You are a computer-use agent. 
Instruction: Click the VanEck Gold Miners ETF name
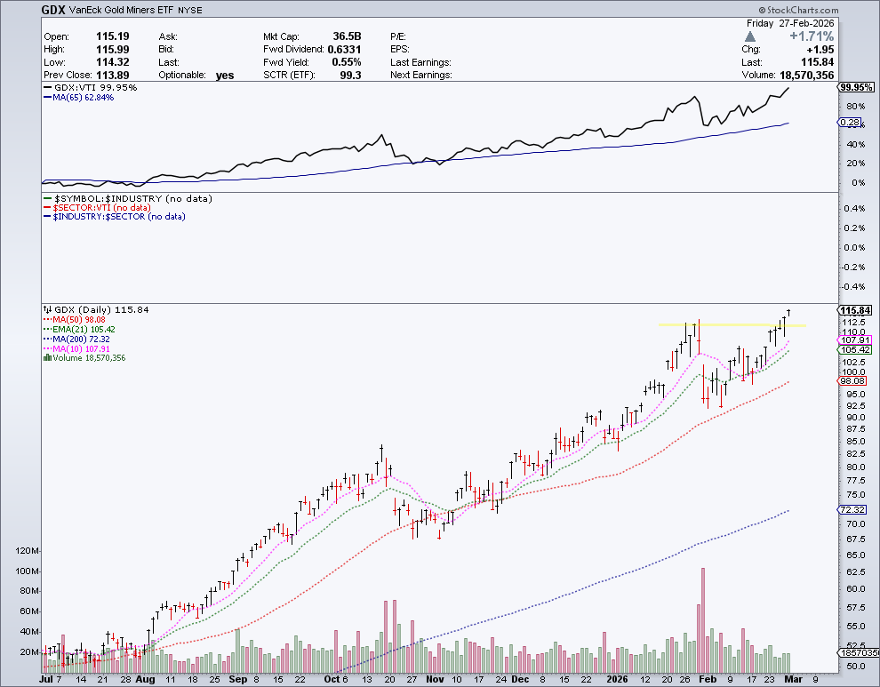tap(121, 10)
